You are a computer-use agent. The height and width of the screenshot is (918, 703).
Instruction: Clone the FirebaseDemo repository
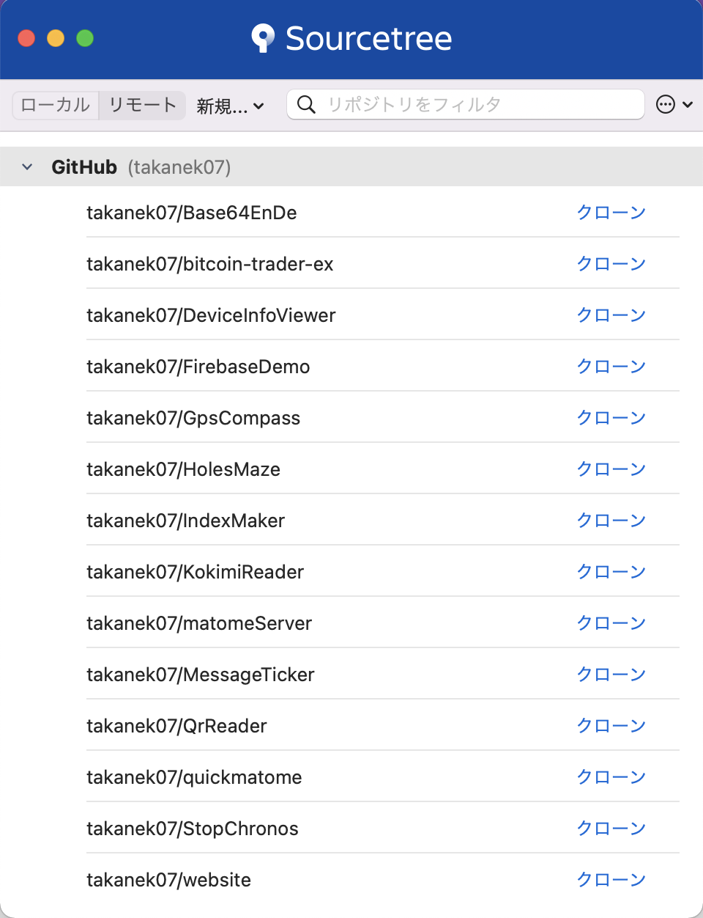pos(611,367)
